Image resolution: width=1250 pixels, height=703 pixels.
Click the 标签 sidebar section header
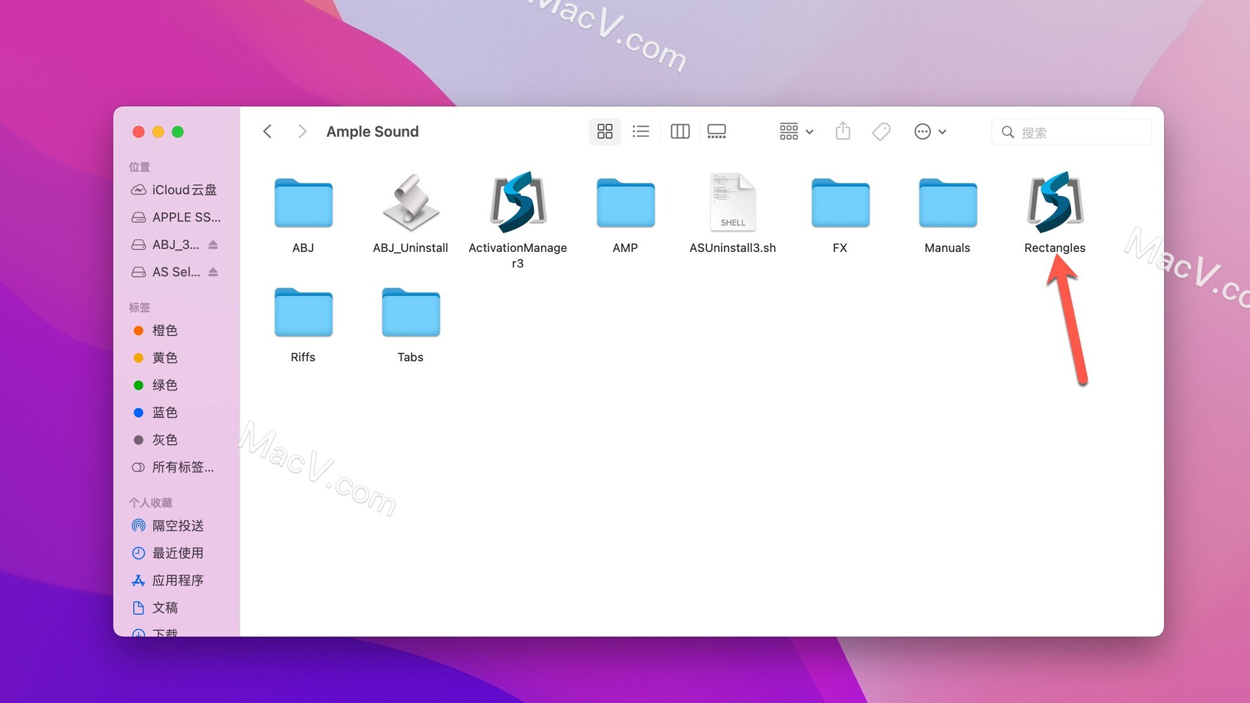[139, 307]
